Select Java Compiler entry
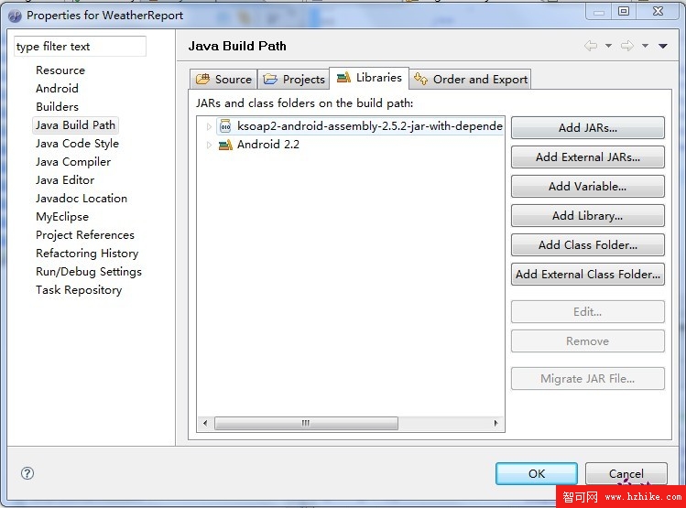Image resolution: width=686 pixels, height=508 pixels. pyautogui.click(x=73, y=162)
